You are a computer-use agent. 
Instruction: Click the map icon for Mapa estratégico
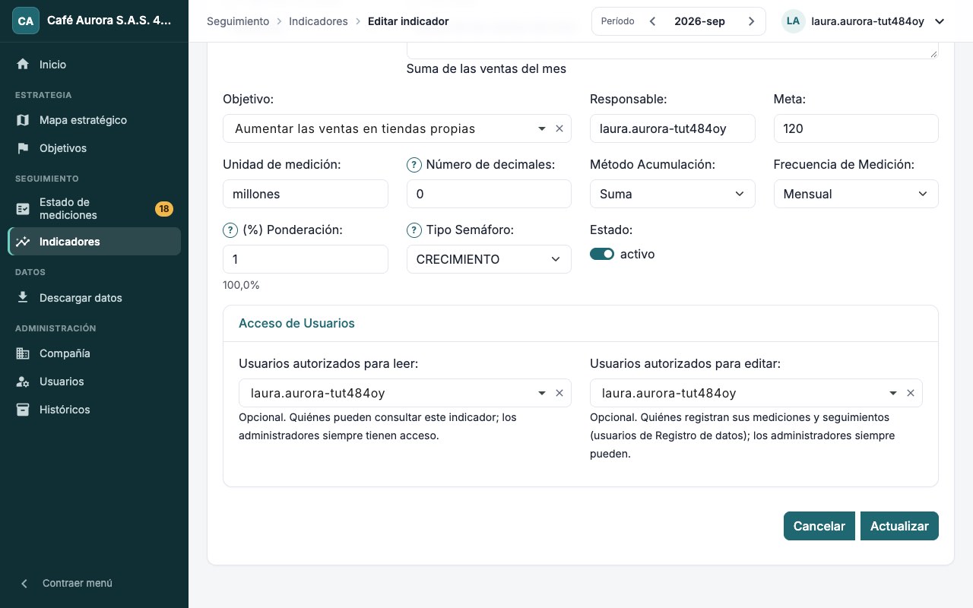pyautogui.click(x=23, y=120)
